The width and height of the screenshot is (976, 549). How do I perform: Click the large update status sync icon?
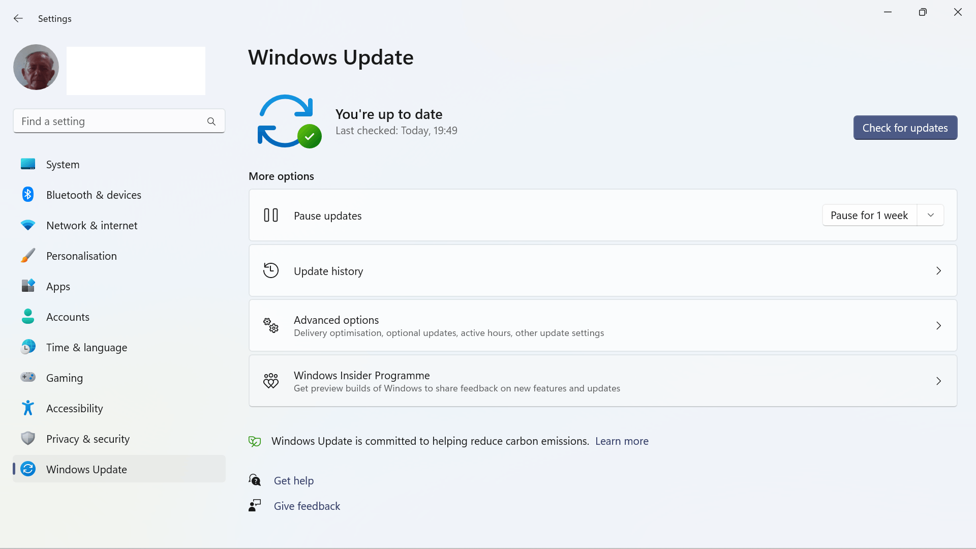[289, 121]
